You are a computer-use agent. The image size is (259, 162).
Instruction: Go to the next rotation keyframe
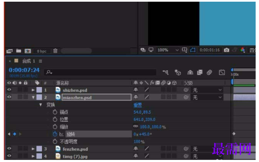tap(20, 134)
